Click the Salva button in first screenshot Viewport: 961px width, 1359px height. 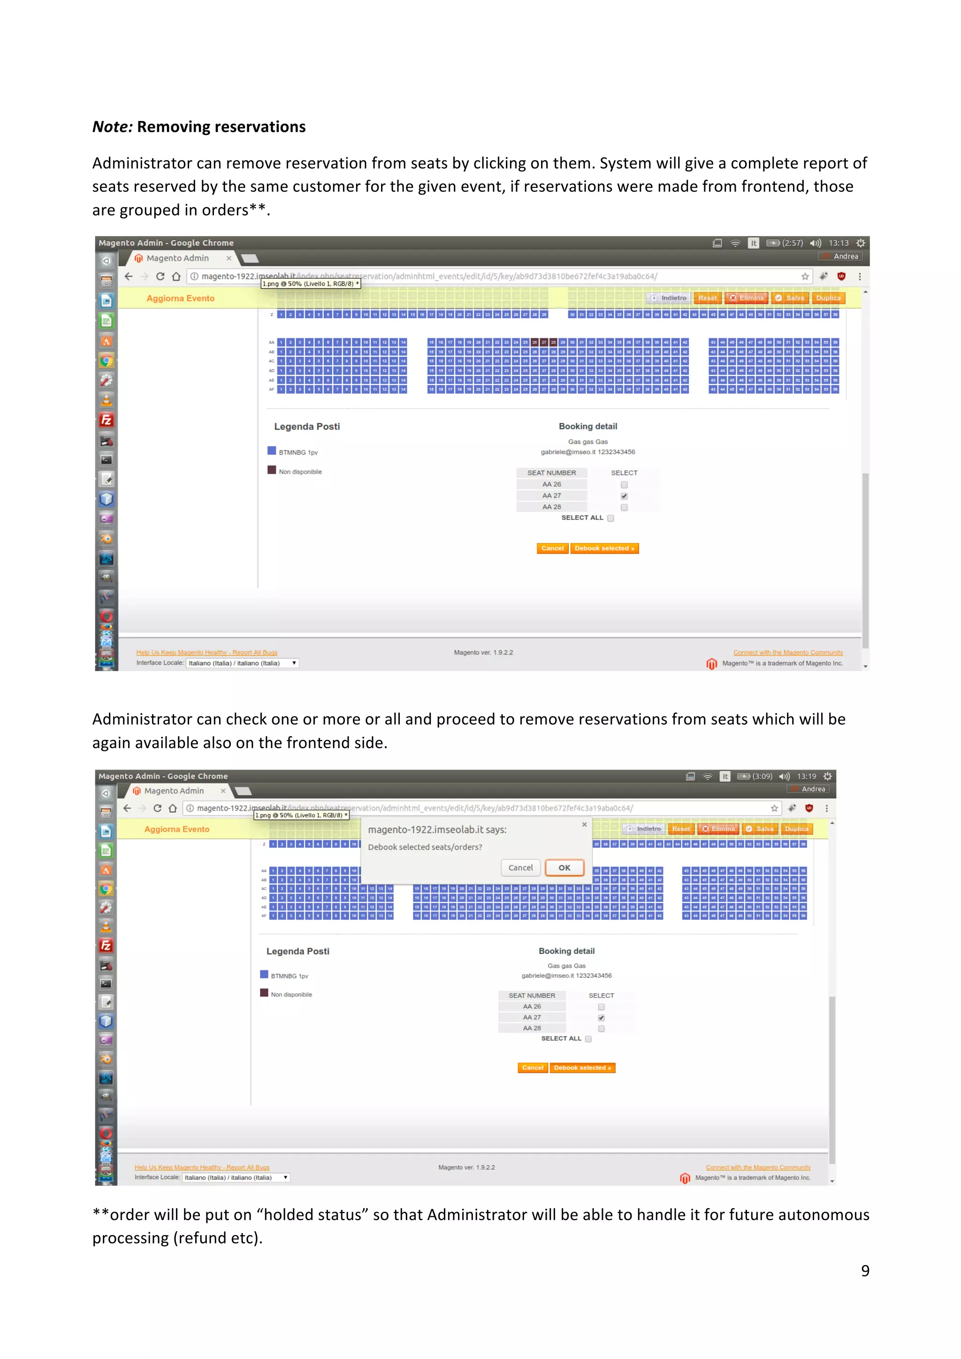pos(790,298)
